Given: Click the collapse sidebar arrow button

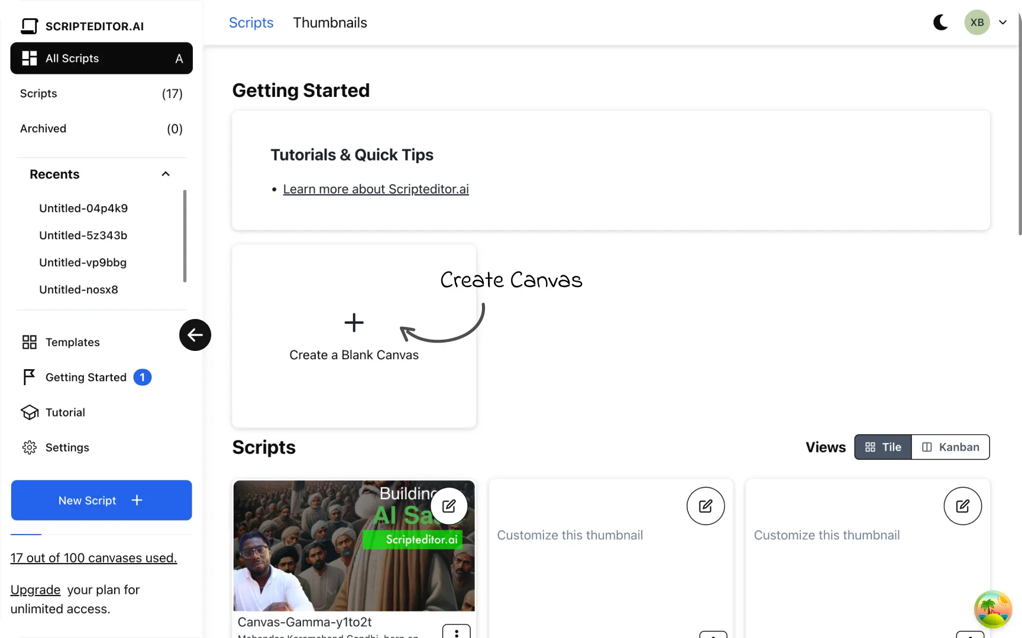Looking at the screenshot, I should [195, 335].
